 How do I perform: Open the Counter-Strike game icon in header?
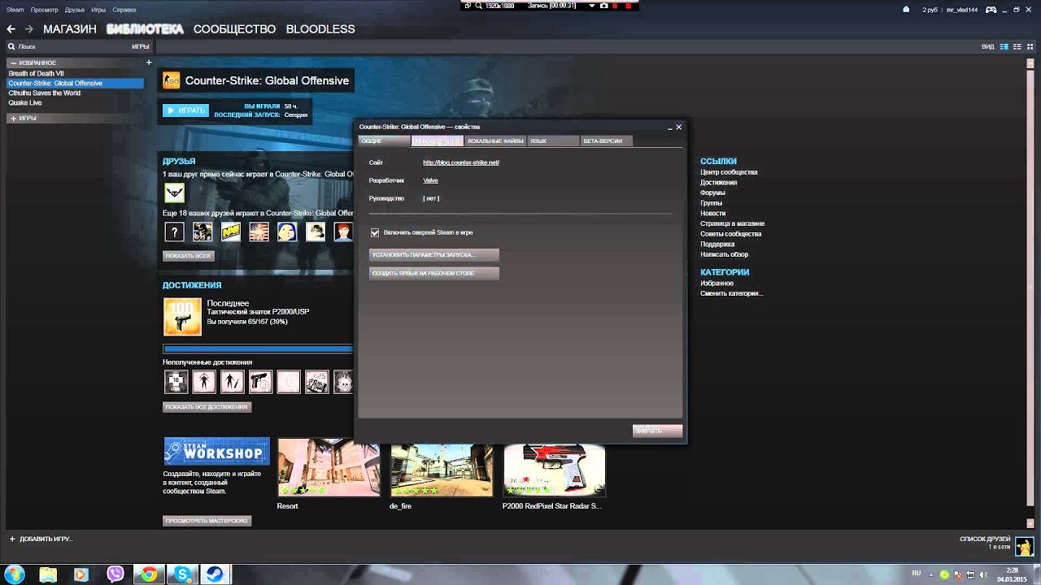[x=171, y=80]
